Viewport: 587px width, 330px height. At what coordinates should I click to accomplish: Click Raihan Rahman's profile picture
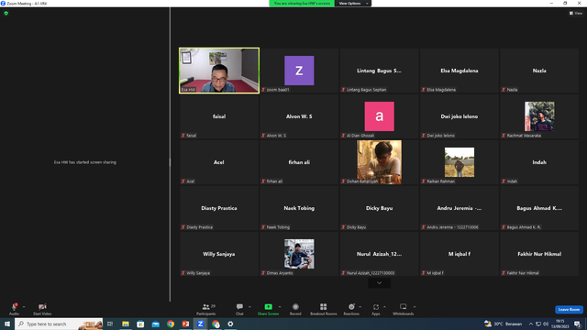coord(460,162)
